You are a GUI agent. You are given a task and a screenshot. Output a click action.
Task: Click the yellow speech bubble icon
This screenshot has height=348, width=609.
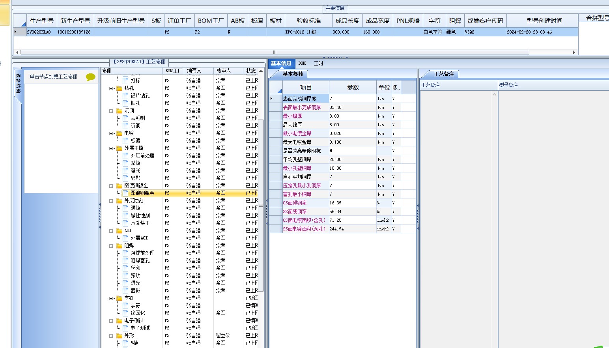[91, 77]
